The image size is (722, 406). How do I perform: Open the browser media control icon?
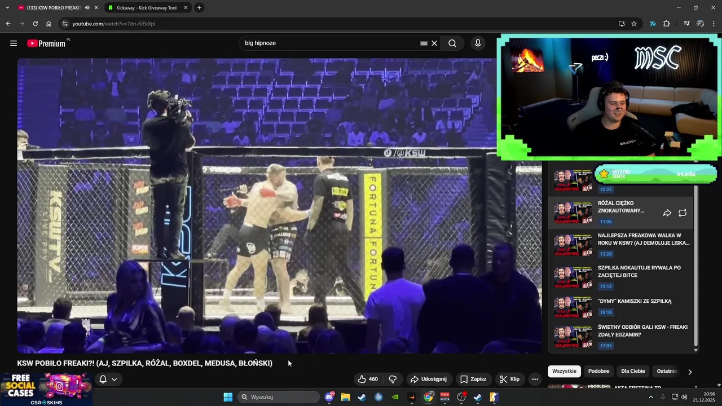pyautogui.click(x=686, y=24)
